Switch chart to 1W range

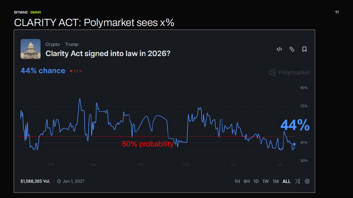point(265,181)
